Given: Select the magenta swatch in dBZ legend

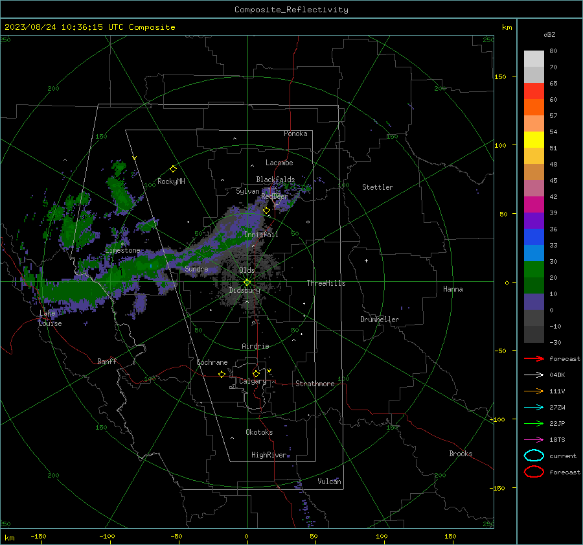Looking at the screenshot, I should (x=534, y=204).
